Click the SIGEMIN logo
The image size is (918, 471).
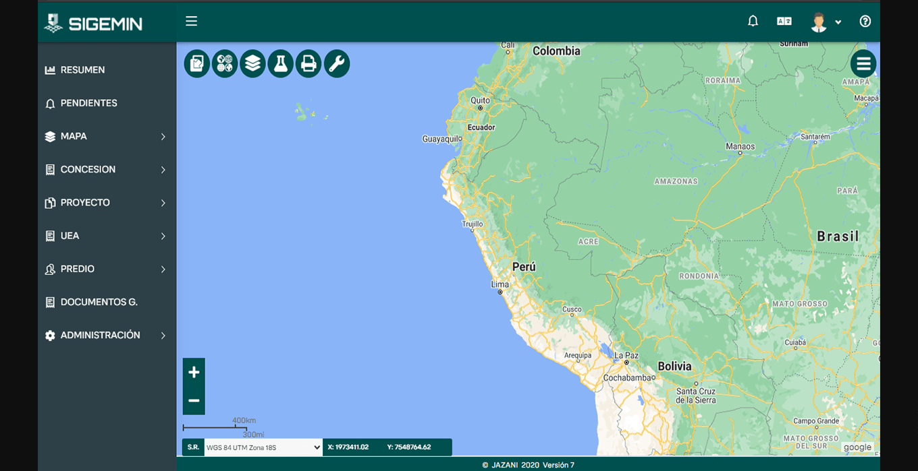pos(93,24)
